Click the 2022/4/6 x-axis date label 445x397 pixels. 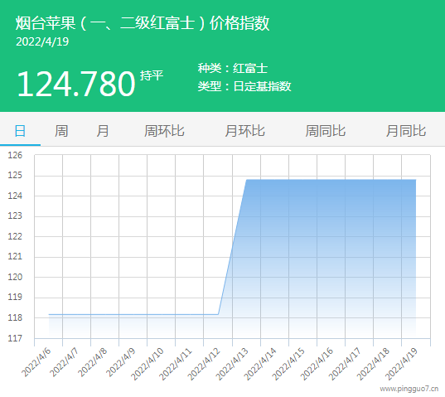(36, 362)
